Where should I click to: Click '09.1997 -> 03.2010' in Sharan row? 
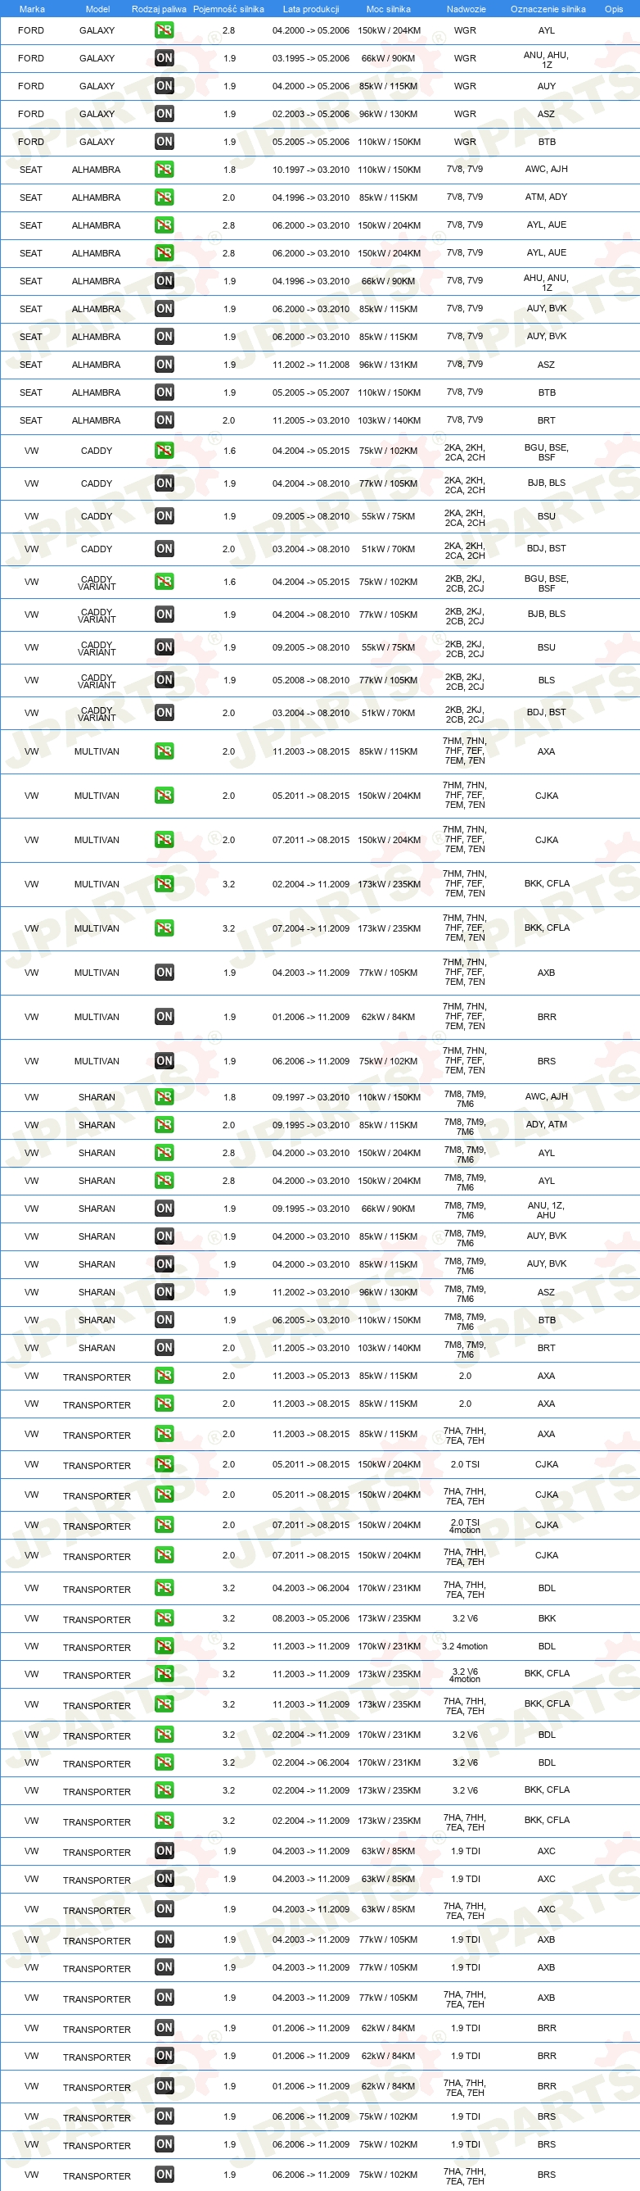[x=311, y=1096]
